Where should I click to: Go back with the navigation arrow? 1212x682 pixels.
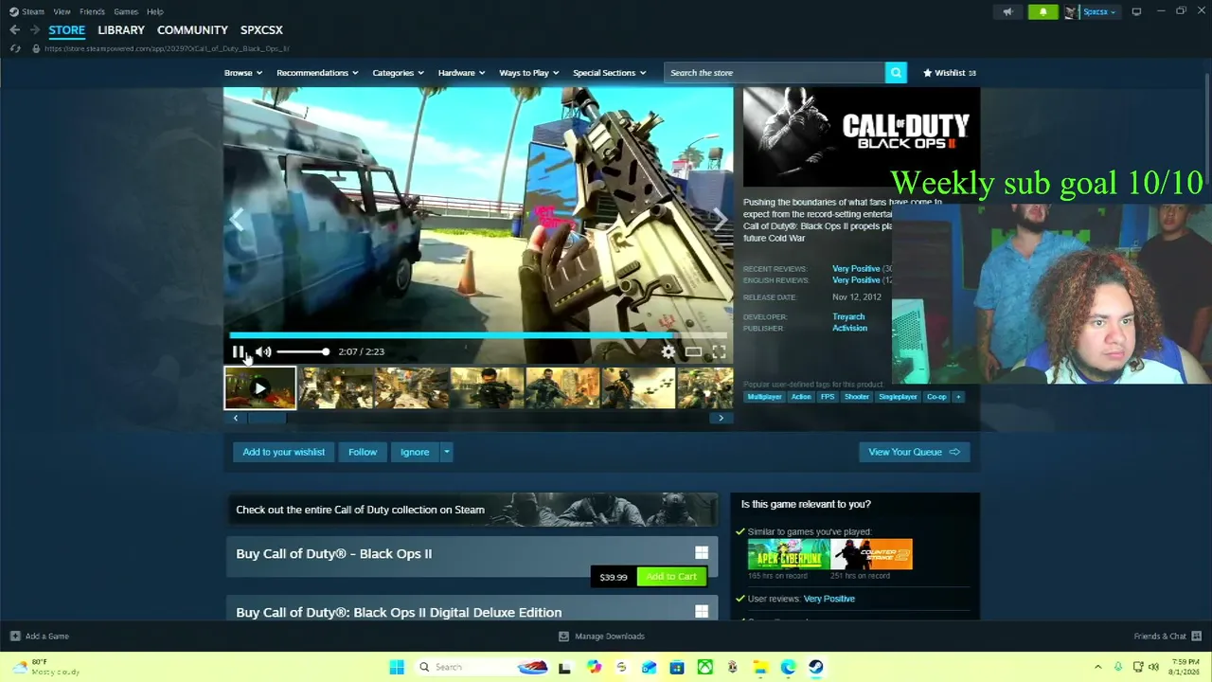tap(15, 30)
